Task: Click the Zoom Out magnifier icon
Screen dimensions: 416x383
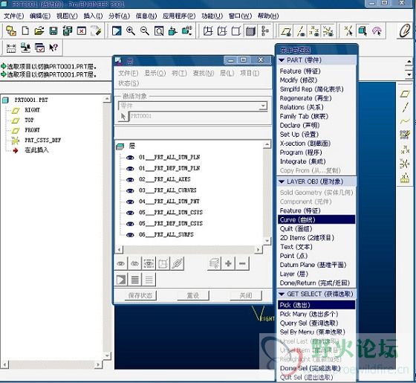Action: [x=145, y=31]
